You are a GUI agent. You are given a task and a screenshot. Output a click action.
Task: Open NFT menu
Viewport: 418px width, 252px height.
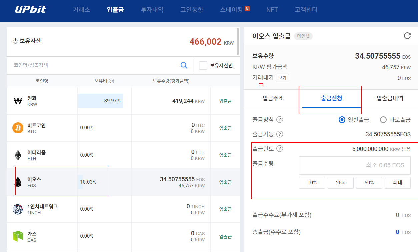coord(272,10)
